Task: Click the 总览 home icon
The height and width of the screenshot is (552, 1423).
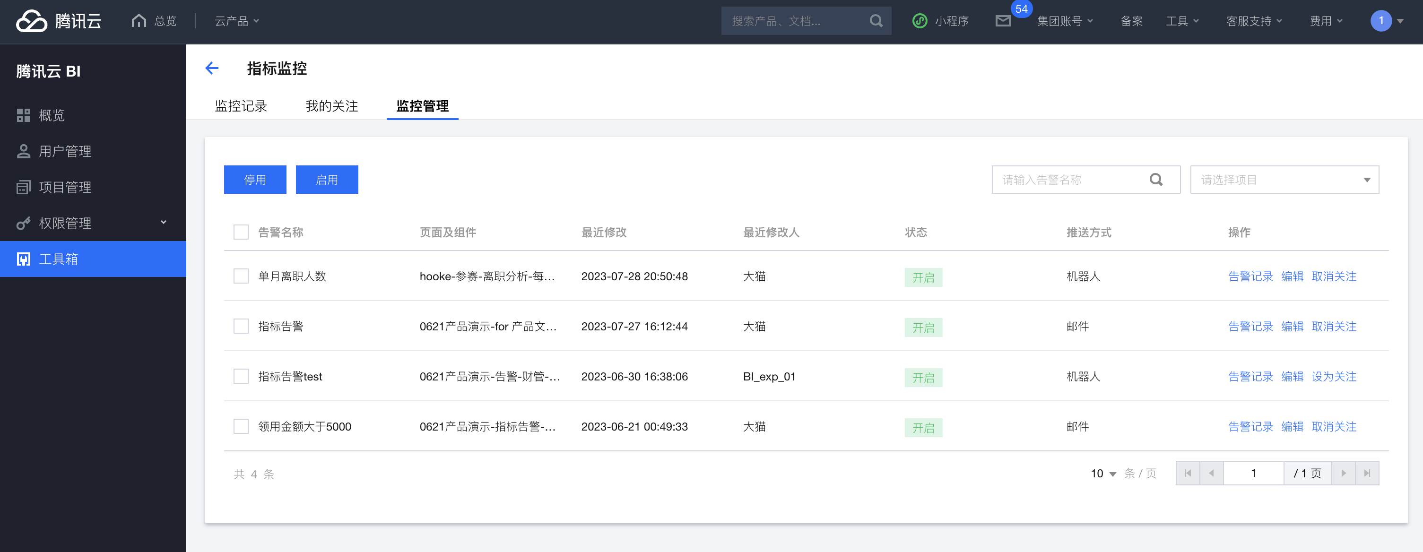Action: click(139, 21)
